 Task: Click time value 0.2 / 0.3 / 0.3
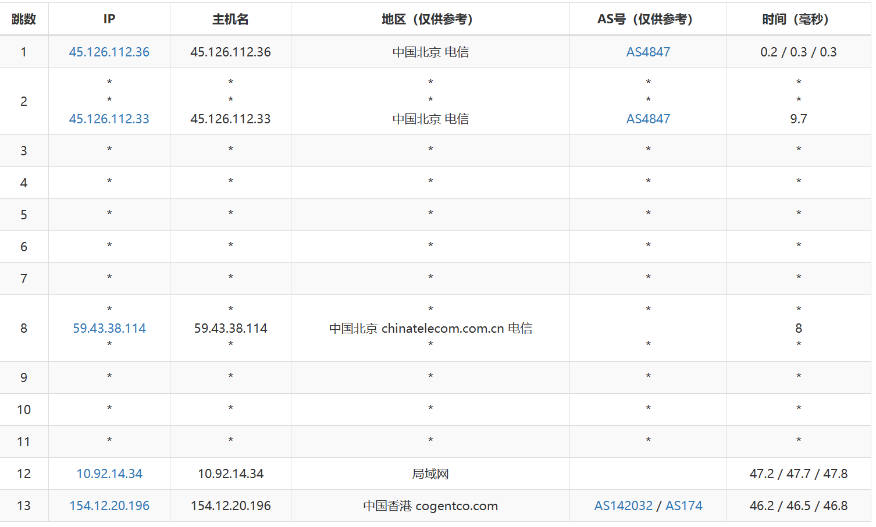pos(799,52)
